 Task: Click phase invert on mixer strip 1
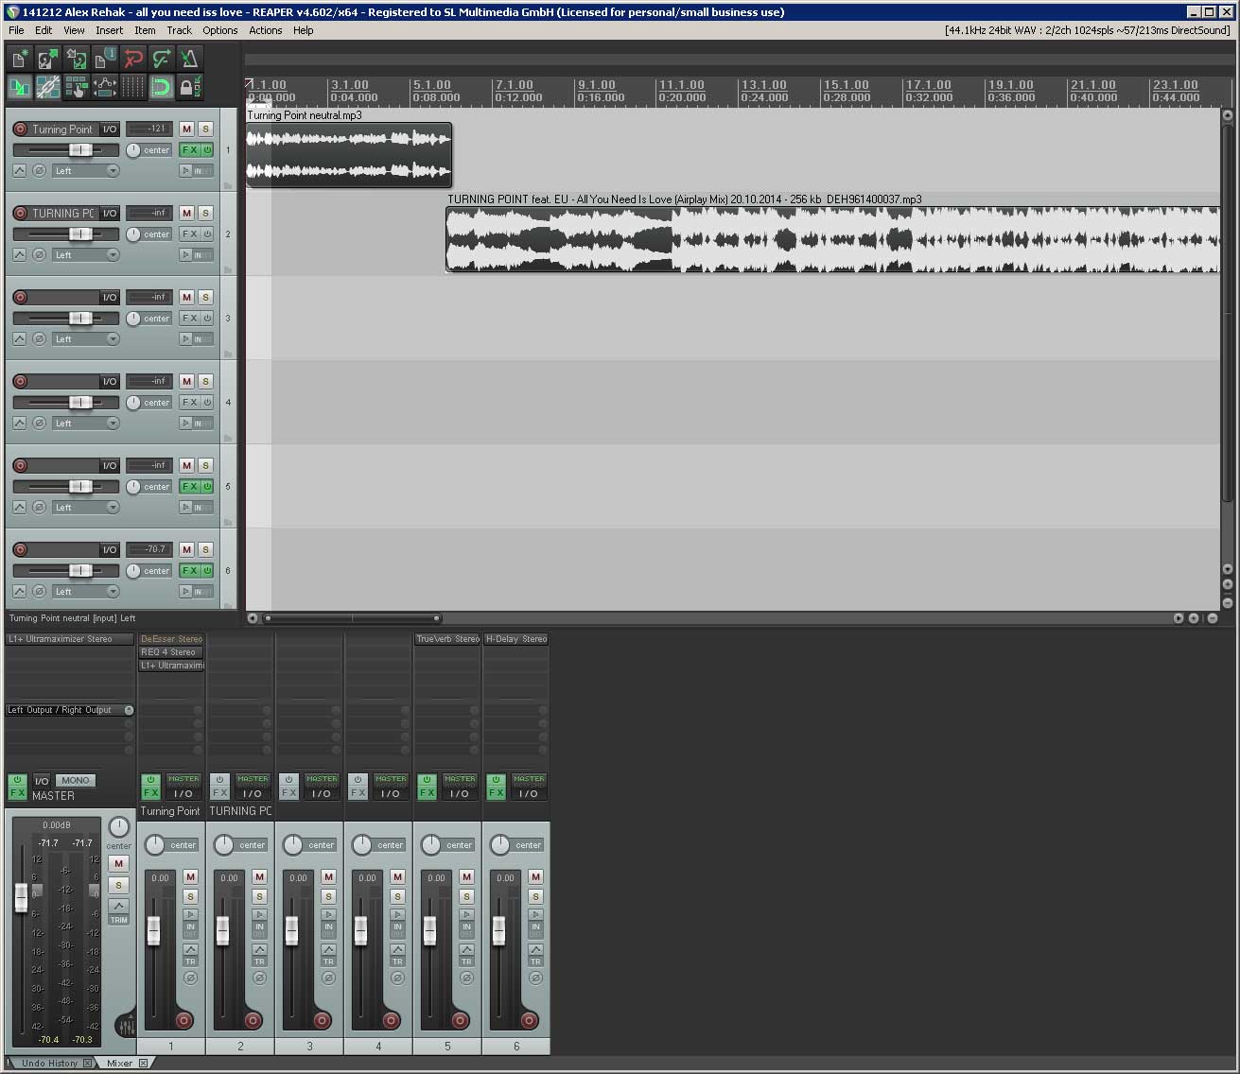[x=190, y=978]
